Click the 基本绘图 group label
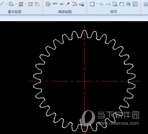Image resolution: width=148 pixels, height=134 pixels. click(x=15, y=12)
